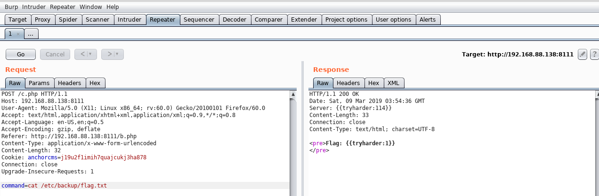Viewport: 599px width, 196px height.
Task: Click the Server: {{tryharder:114}} response header
Action: 350,108
